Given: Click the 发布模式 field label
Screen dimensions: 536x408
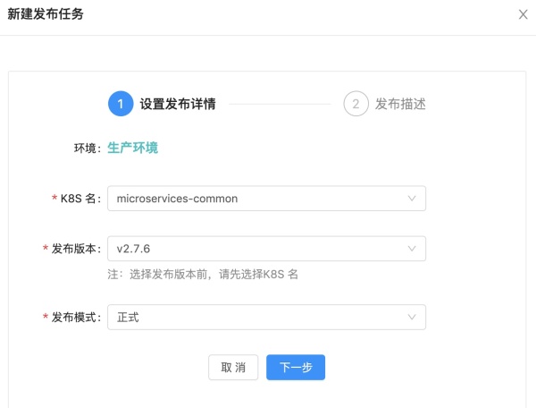Looking at the screenshot, I should (x=72, y=318).
